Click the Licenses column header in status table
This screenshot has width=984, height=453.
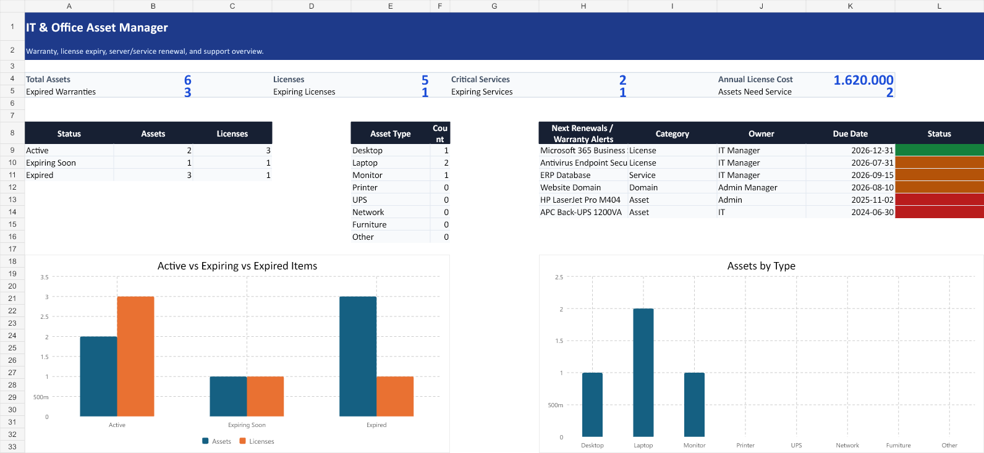click(x=232, y=133)
